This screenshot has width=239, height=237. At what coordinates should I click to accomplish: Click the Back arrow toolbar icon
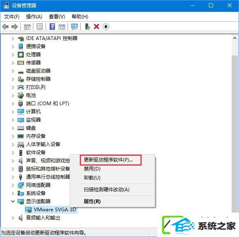point(5,27)
